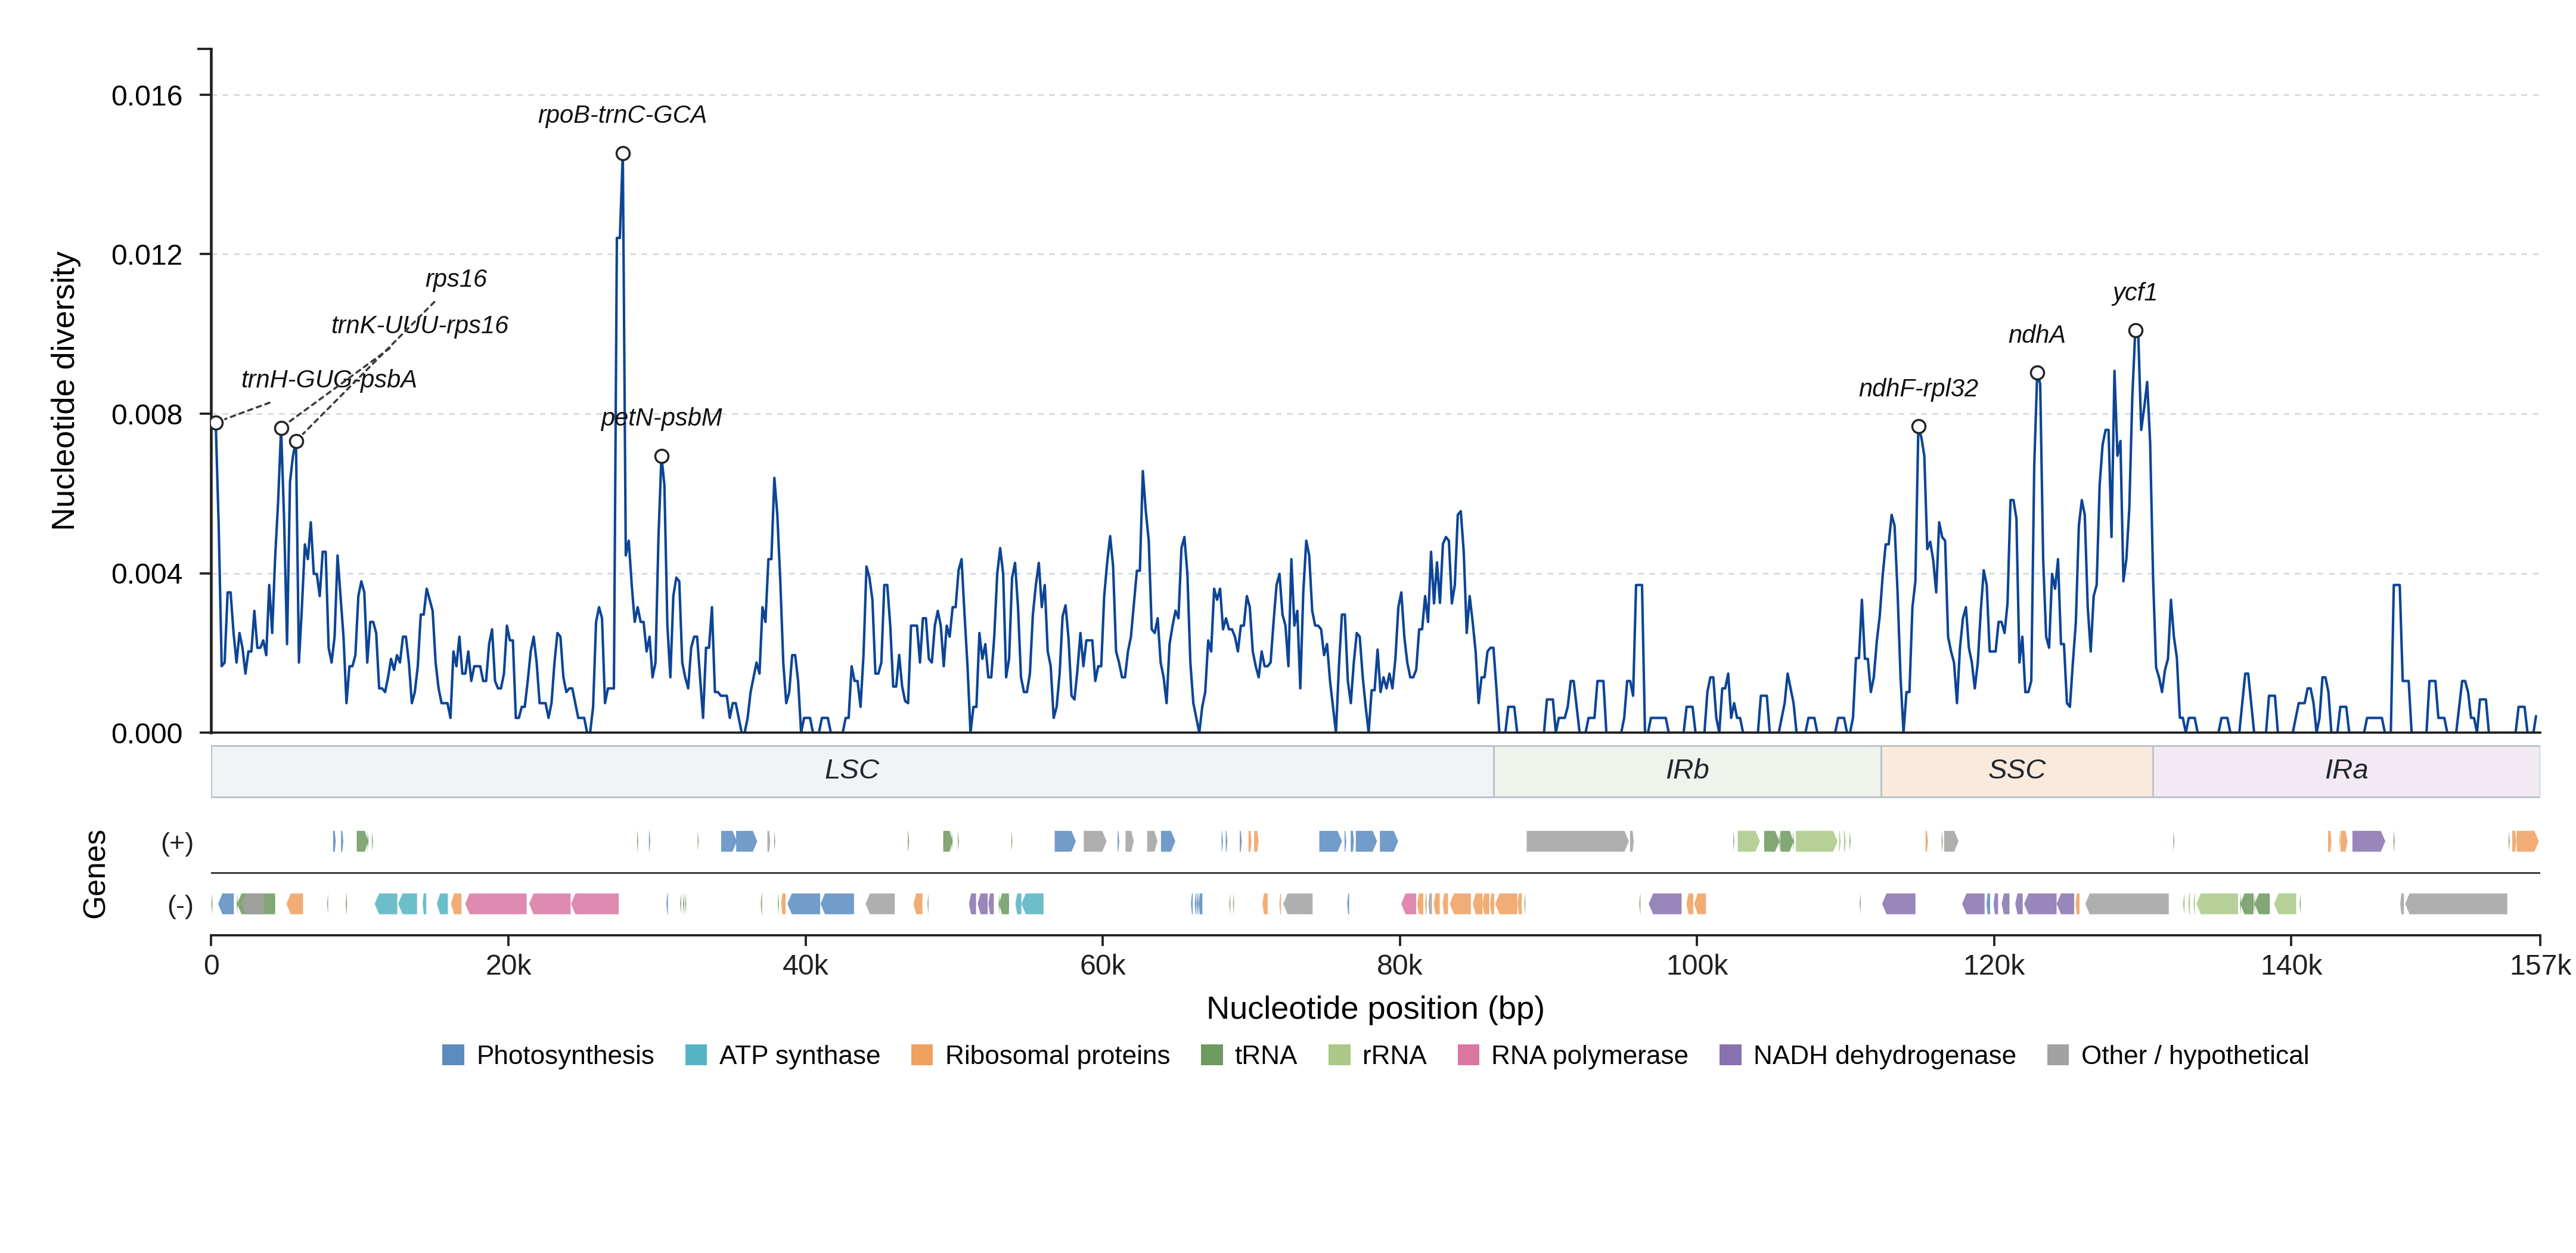Select the 'rps16' annotation label
This screenshot has height=1253, width=2576.
pos(456,278)
